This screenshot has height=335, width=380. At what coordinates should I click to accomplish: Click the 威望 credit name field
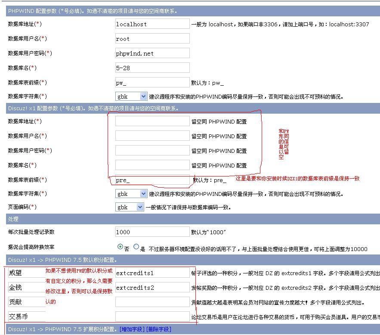27,273
